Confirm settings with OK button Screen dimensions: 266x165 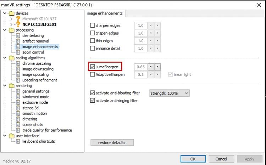coord(193,159)
